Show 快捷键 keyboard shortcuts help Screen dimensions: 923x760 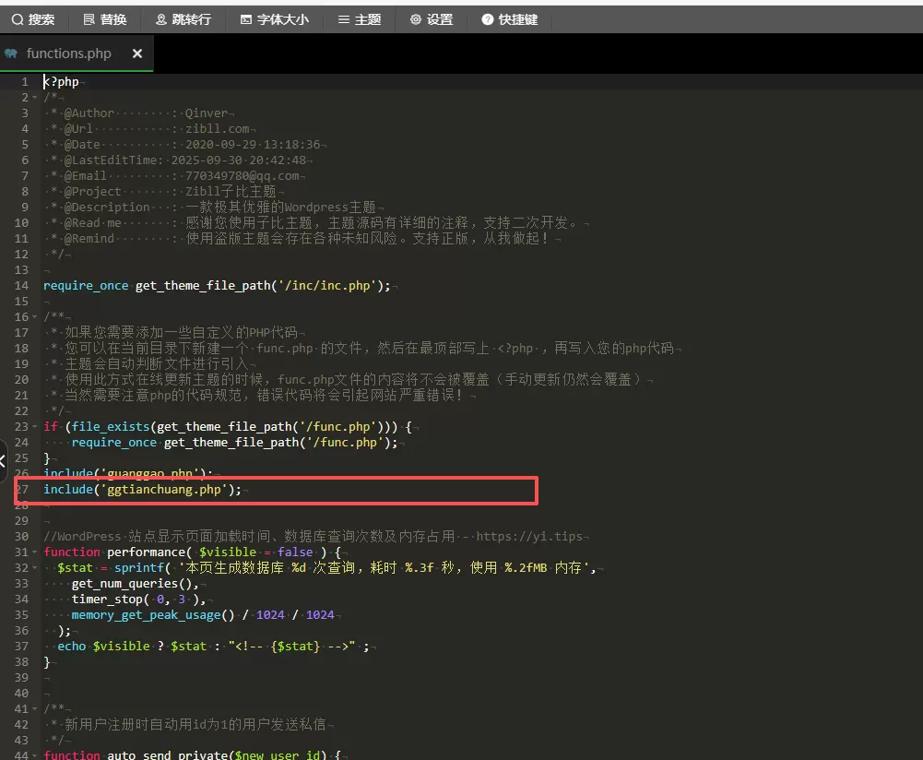[510, 19]
